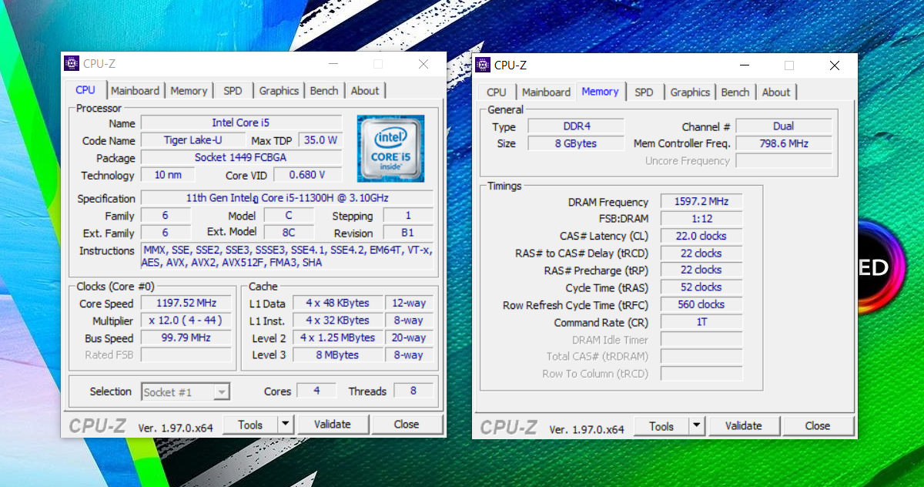The image size is (924, 487).
Task: Click the Core Speed value '1197.52 MHz'
Action: point(186,304)
